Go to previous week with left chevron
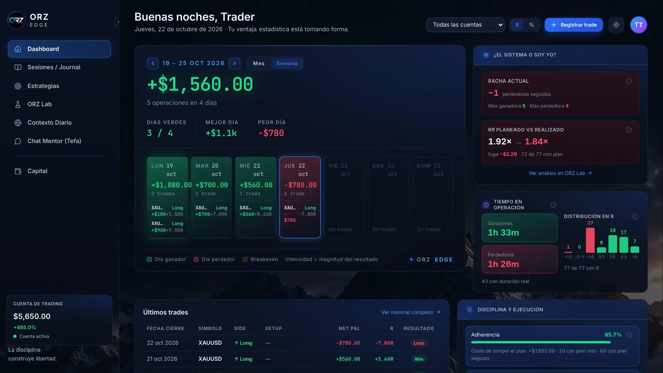The image size is (663, 373). click(153, 63)
